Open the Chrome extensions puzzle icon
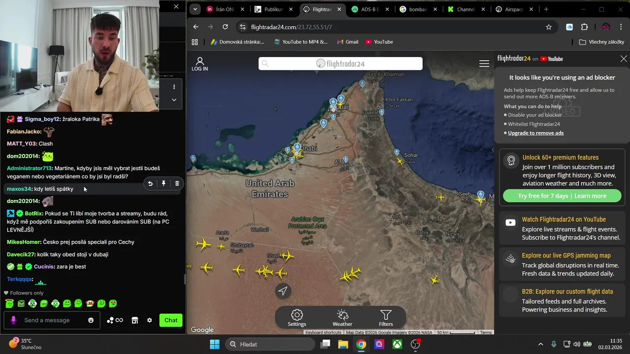This screenshot has height=354, width=630. 585,27
